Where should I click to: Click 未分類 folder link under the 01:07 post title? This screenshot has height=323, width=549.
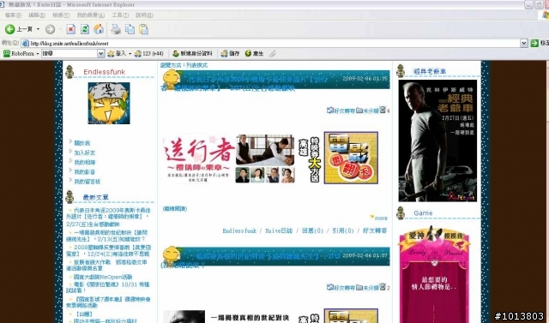tap(368, 287)
